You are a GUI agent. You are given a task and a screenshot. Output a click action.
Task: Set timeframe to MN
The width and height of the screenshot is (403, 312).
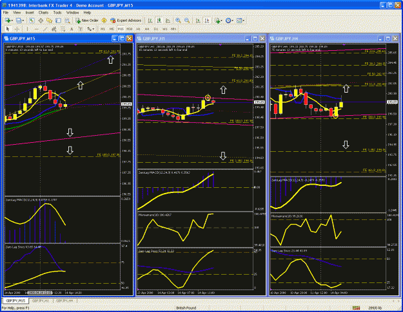(x=173, y=29)
